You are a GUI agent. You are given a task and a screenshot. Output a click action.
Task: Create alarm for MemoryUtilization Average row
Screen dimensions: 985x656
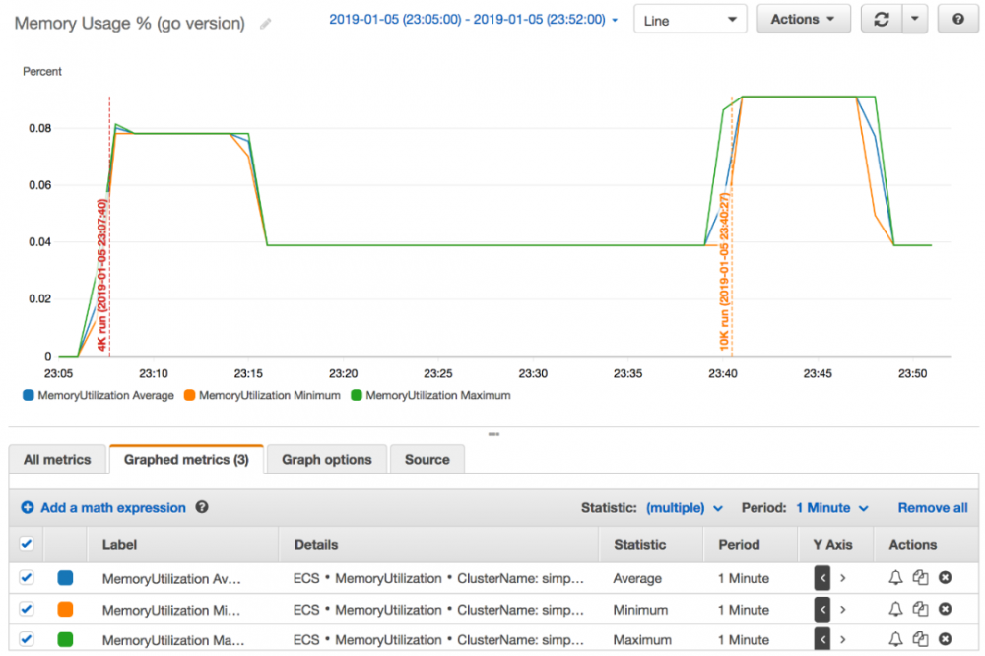895,578
